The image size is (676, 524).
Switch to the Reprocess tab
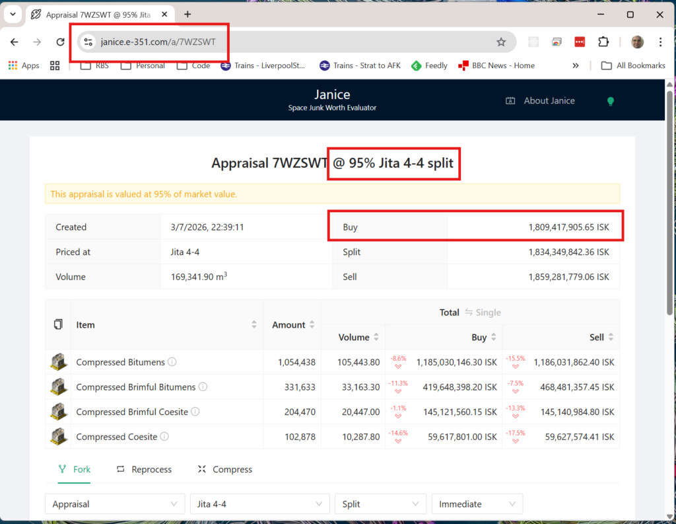[144, 469]
